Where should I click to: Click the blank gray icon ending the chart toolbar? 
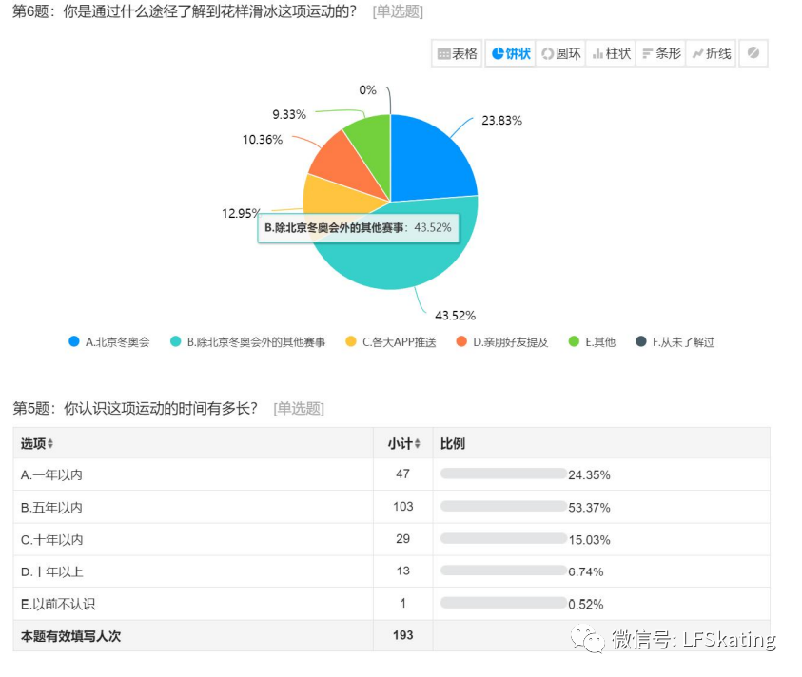click(x=752, y=53)
